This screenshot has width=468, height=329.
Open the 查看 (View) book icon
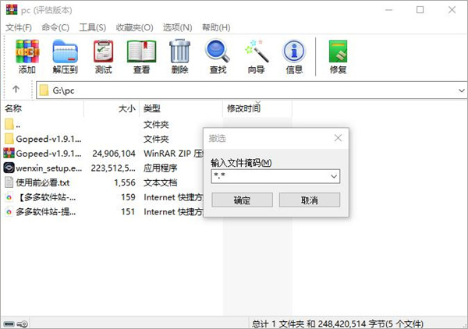pos(141,51)
